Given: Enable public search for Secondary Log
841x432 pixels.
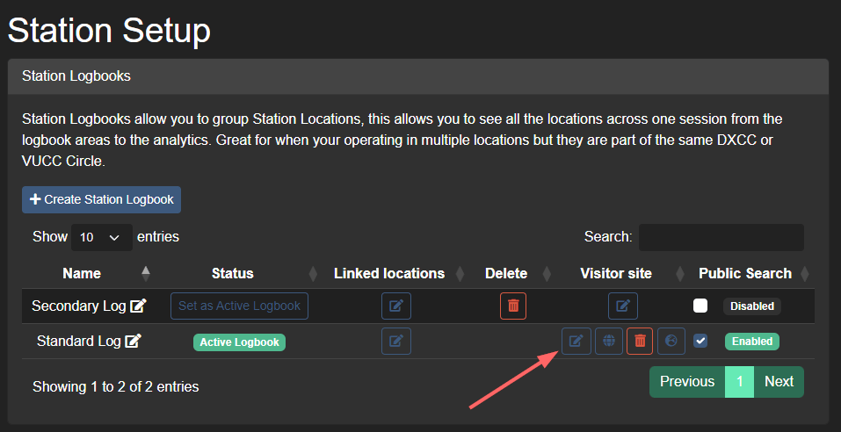Looking at the screenshot, I should (x=700, y=306).
